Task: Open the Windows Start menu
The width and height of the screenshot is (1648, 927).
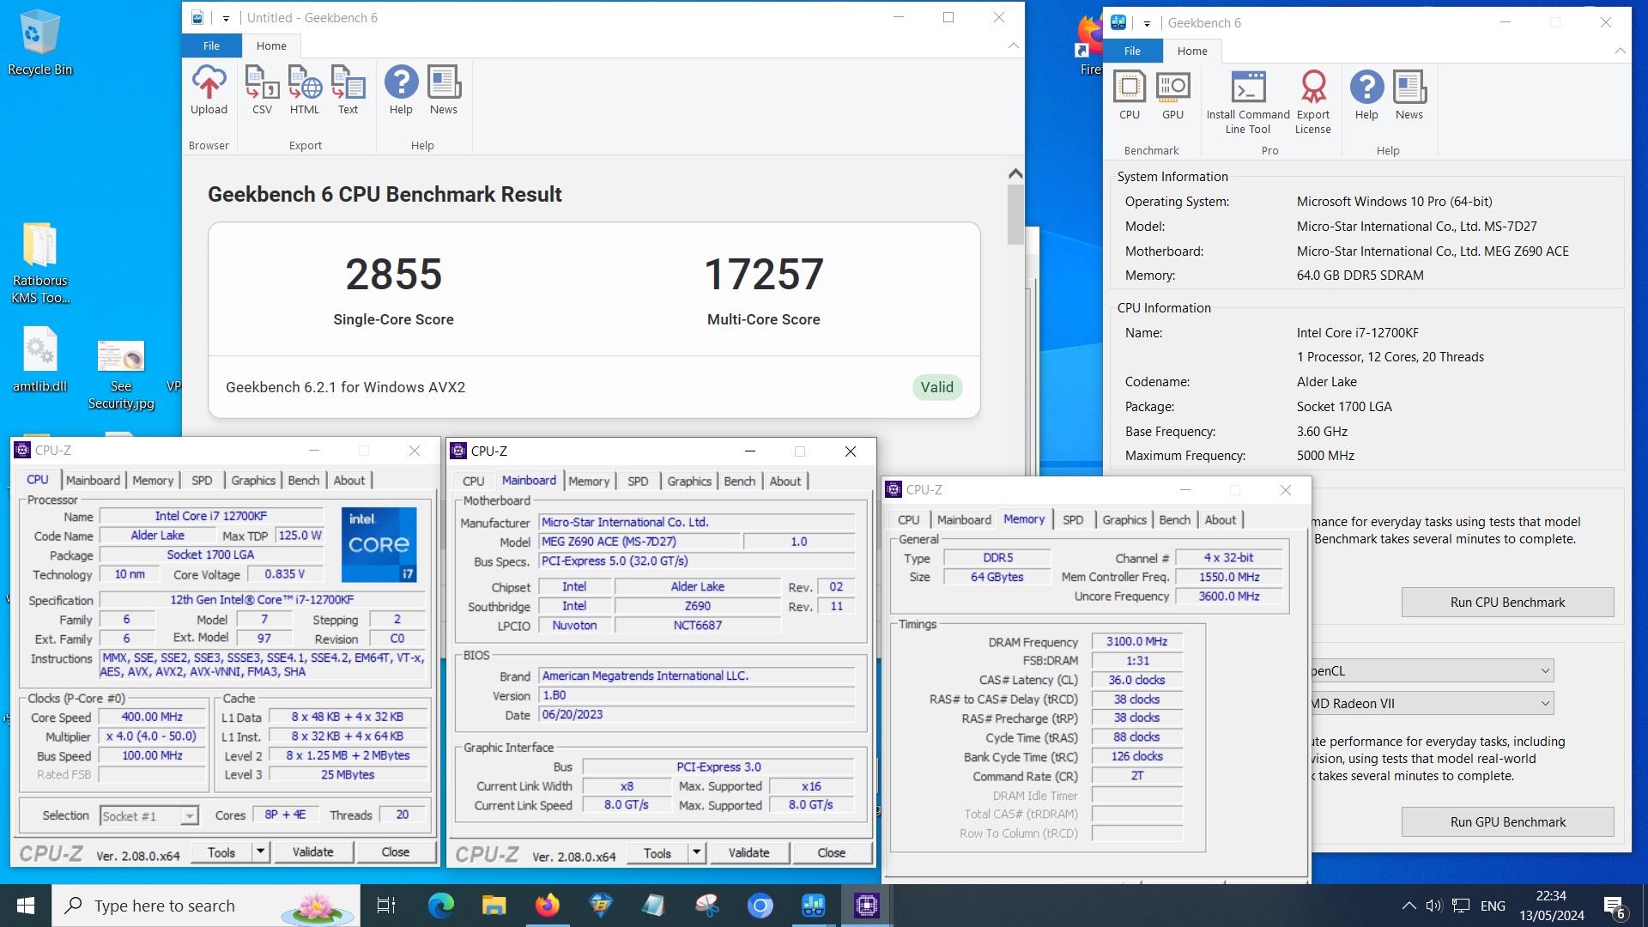Action: [x=26, y=906]
